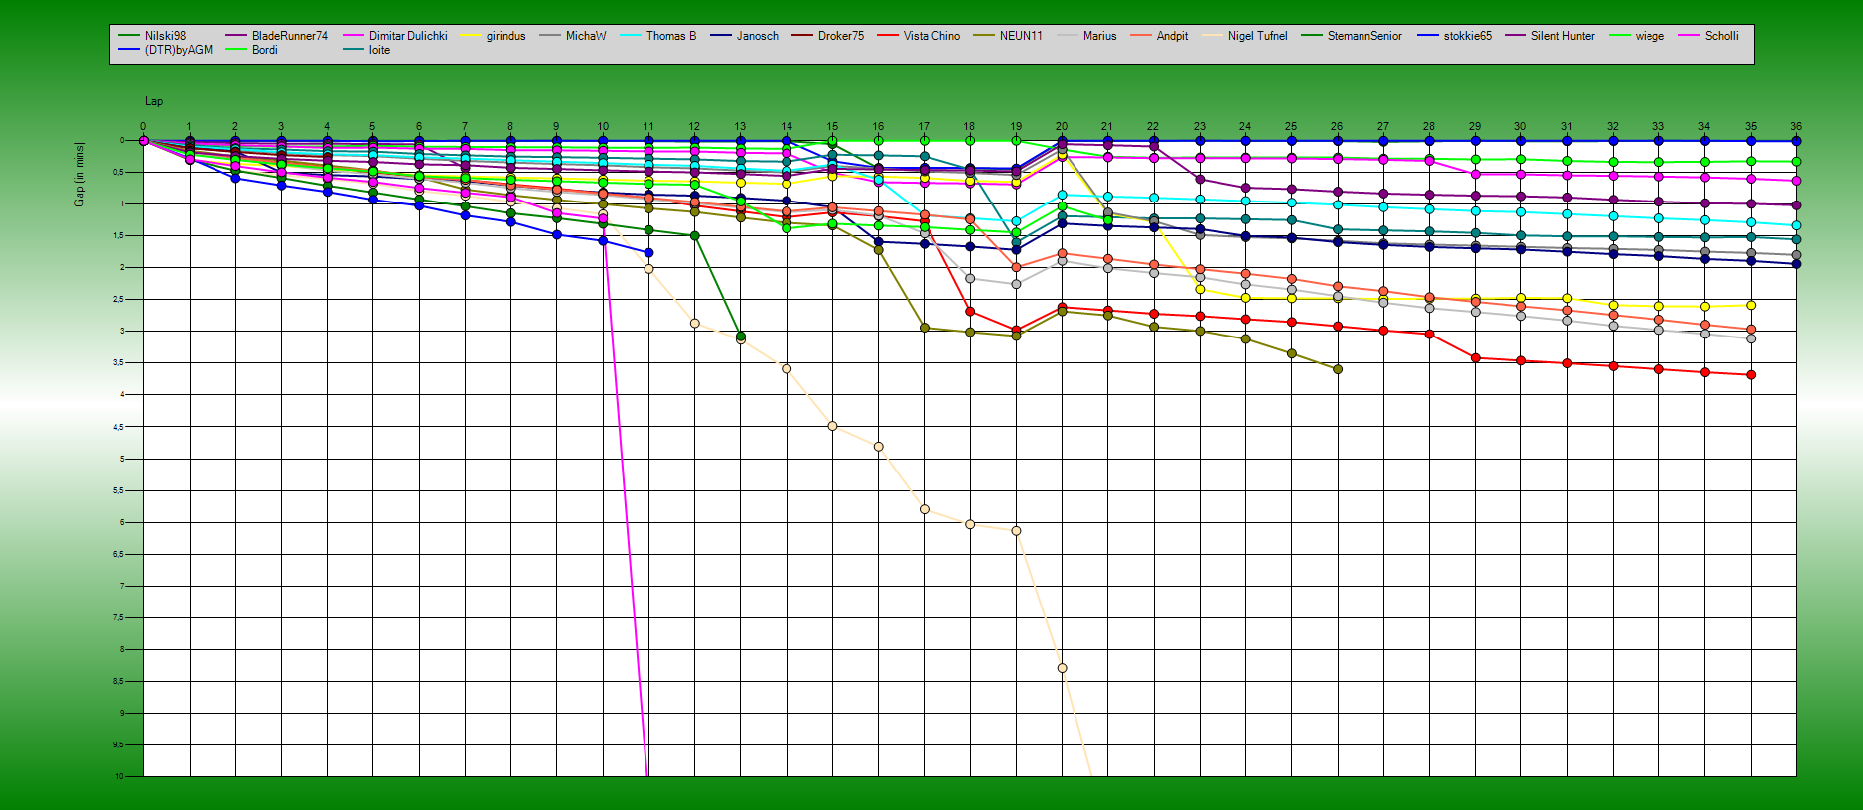Click (DTR)byAGM in the legend
1863x810 pixels.
166,50
